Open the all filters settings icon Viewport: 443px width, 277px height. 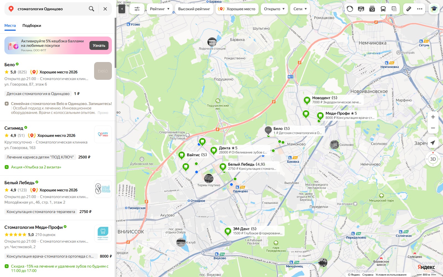(137, 9)
